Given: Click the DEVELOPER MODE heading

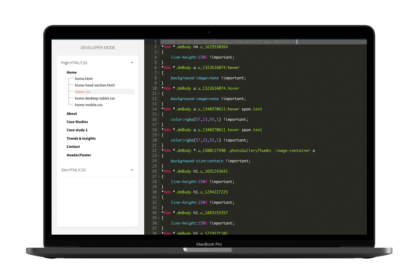Looking at the screenshot, I should [x=98, y=48].
